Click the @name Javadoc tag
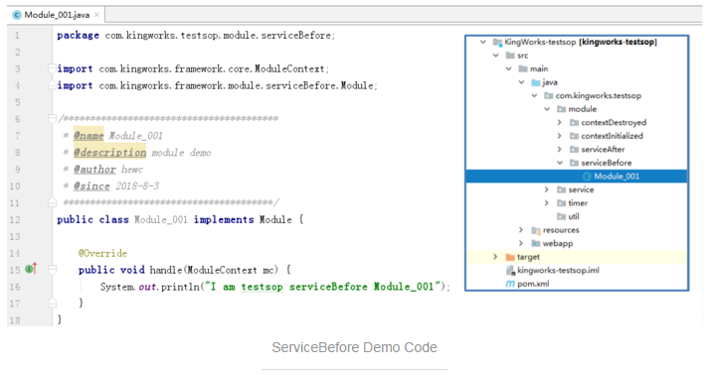The height and width of the screenshot is (375, 715). 89,136
